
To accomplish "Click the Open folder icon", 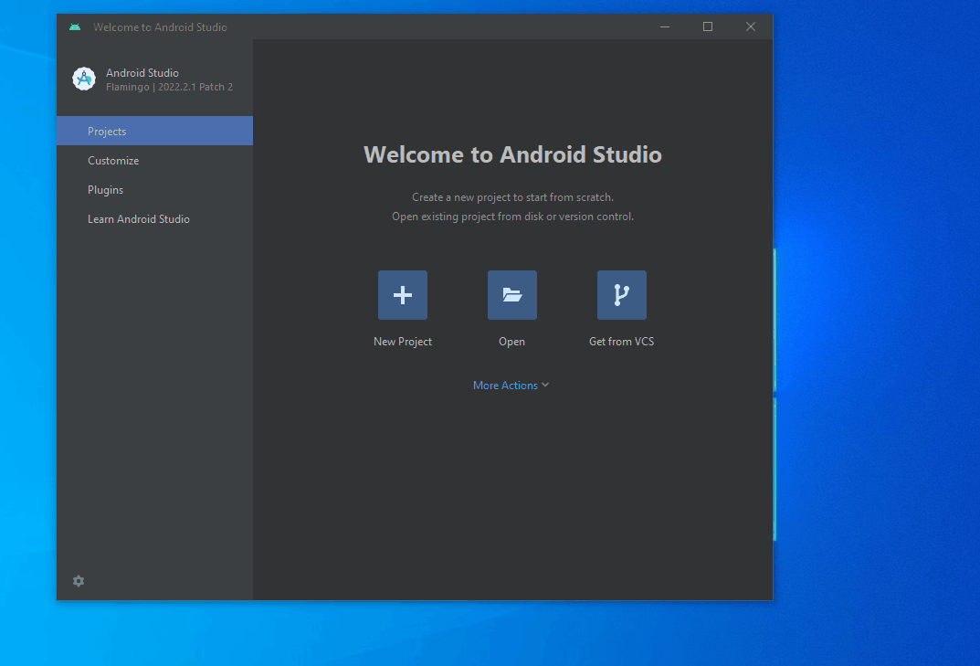I will (511, 295).
